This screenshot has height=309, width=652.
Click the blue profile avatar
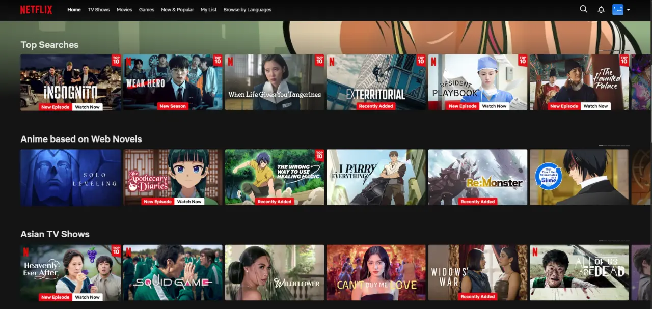point(618,9)
